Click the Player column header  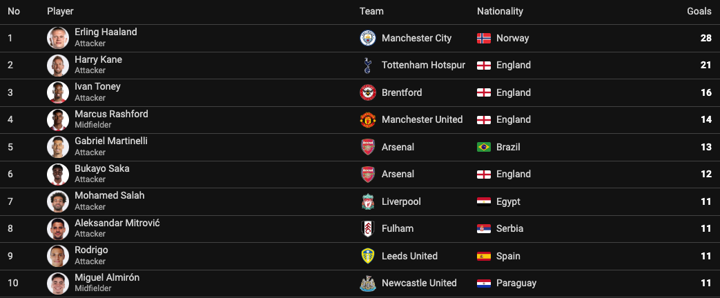[60, 12]
